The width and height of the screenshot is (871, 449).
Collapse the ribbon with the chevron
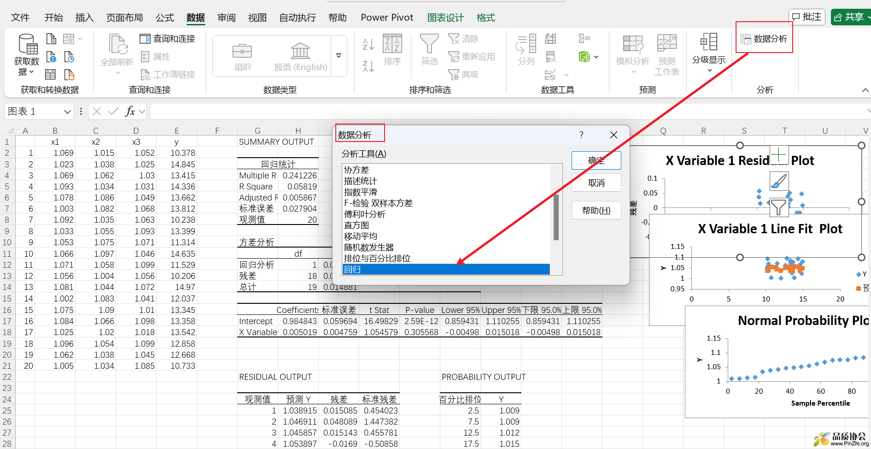pyautogui.click(x=865, y=90)
